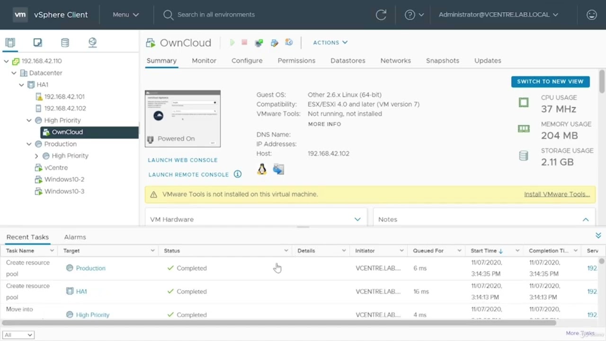
Task: Switch to the Networks tab
Action: 396,61
